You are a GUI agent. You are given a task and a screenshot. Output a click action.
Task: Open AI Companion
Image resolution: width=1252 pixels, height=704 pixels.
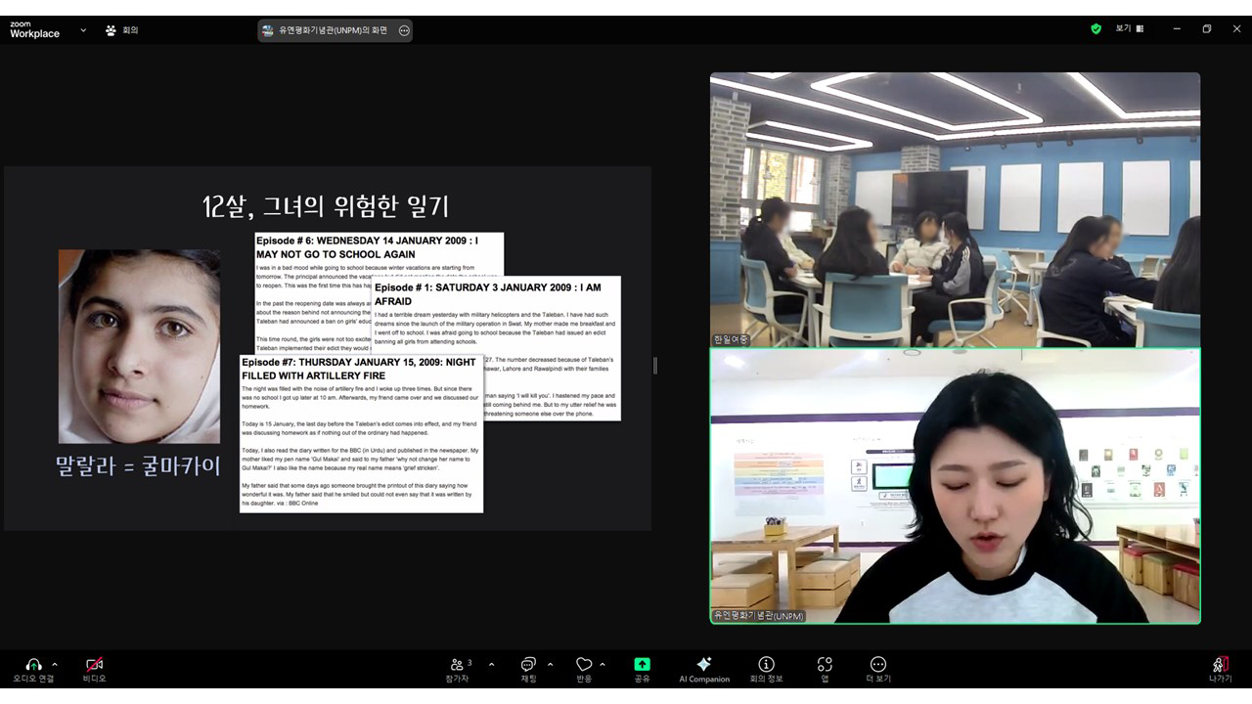(703, 665)
